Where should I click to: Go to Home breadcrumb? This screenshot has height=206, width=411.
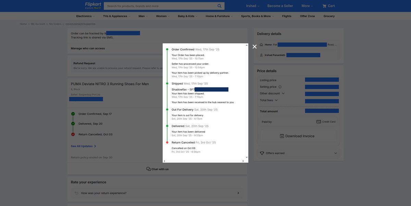coord(23,24)
